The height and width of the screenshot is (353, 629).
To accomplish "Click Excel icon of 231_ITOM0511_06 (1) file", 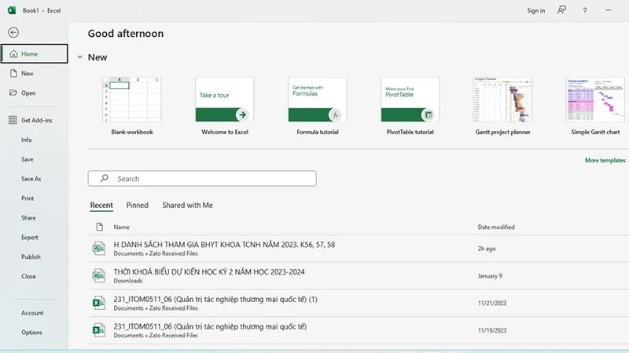I will tap(99, 303).
